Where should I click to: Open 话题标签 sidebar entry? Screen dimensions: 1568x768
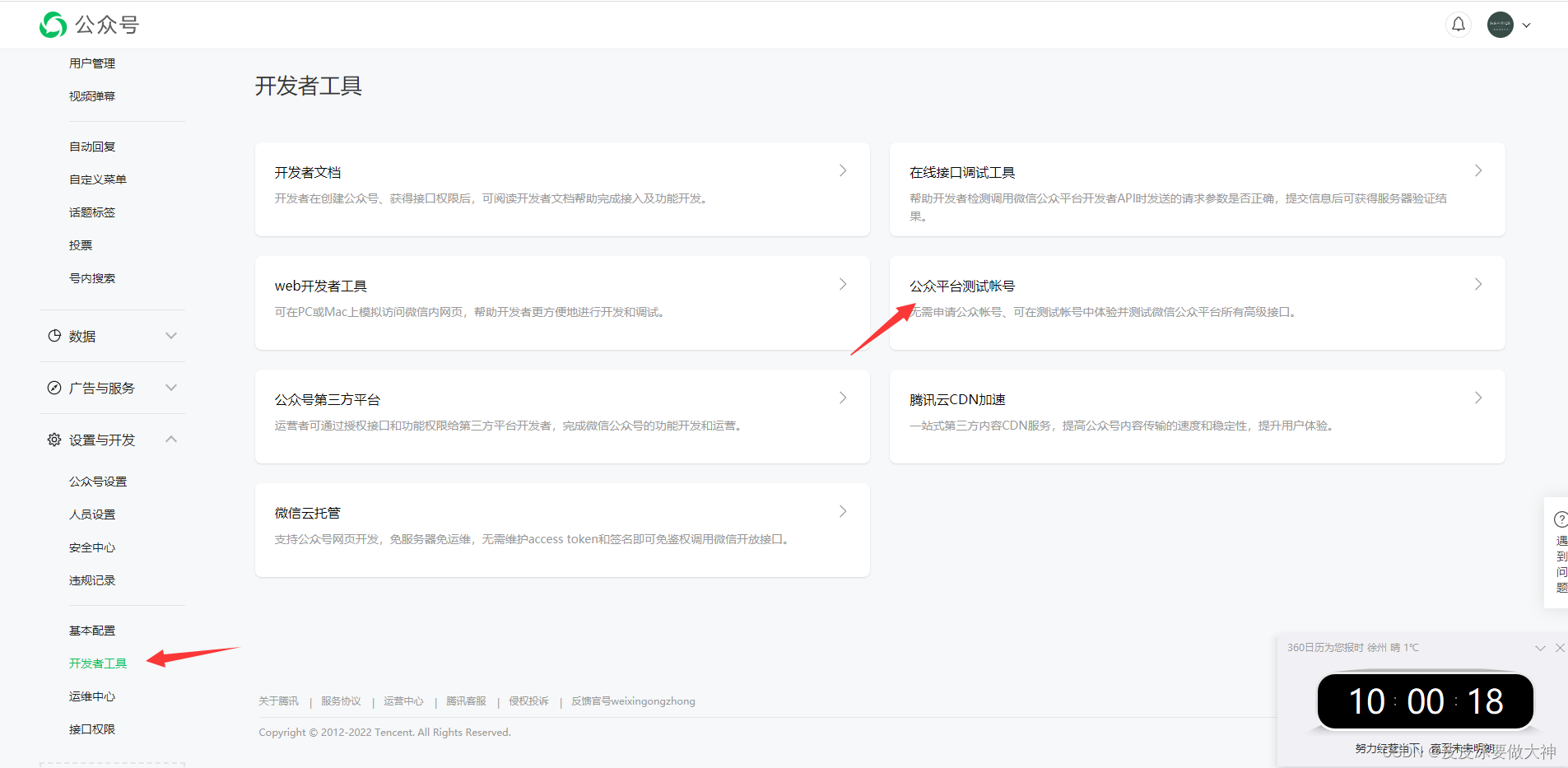(x=92, y=212)
